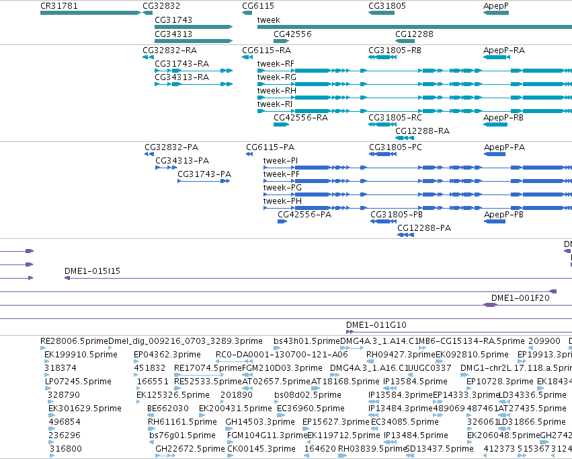Image resolution: width=572 pixels, height=459 pixels.
Task: Select EST RH09427.3prime
Action: (370, 362)
